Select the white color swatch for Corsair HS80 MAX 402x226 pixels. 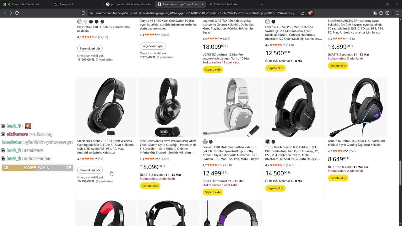tap(205, 142)
